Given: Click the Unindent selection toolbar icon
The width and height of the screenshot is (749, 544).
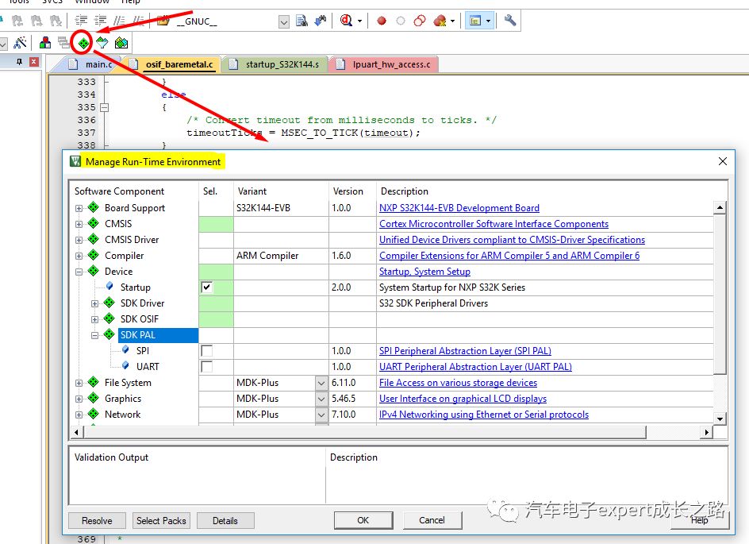Looking at the screenshot, I should [100, 21].
